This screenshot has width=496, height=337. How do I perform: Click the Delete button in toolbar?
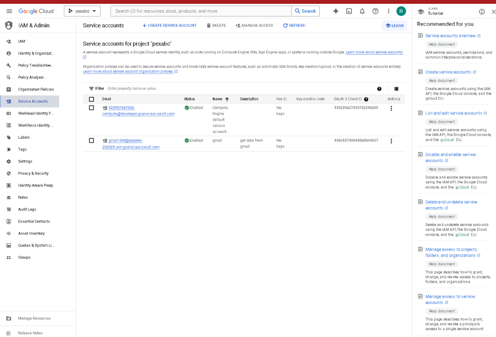tap(216, 25)
